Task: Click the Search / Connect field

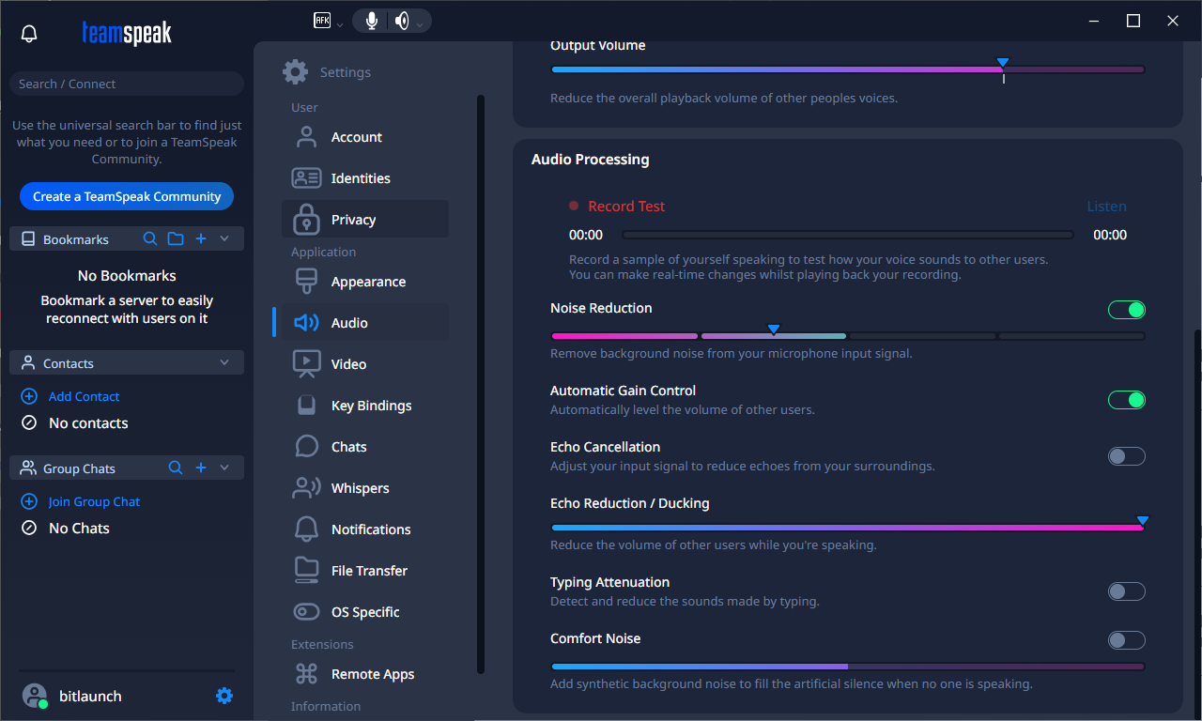Action: pos(126,84)
